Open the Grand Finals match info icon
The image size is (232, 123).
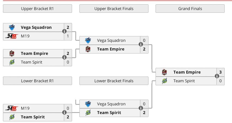[x=217, y=77]
